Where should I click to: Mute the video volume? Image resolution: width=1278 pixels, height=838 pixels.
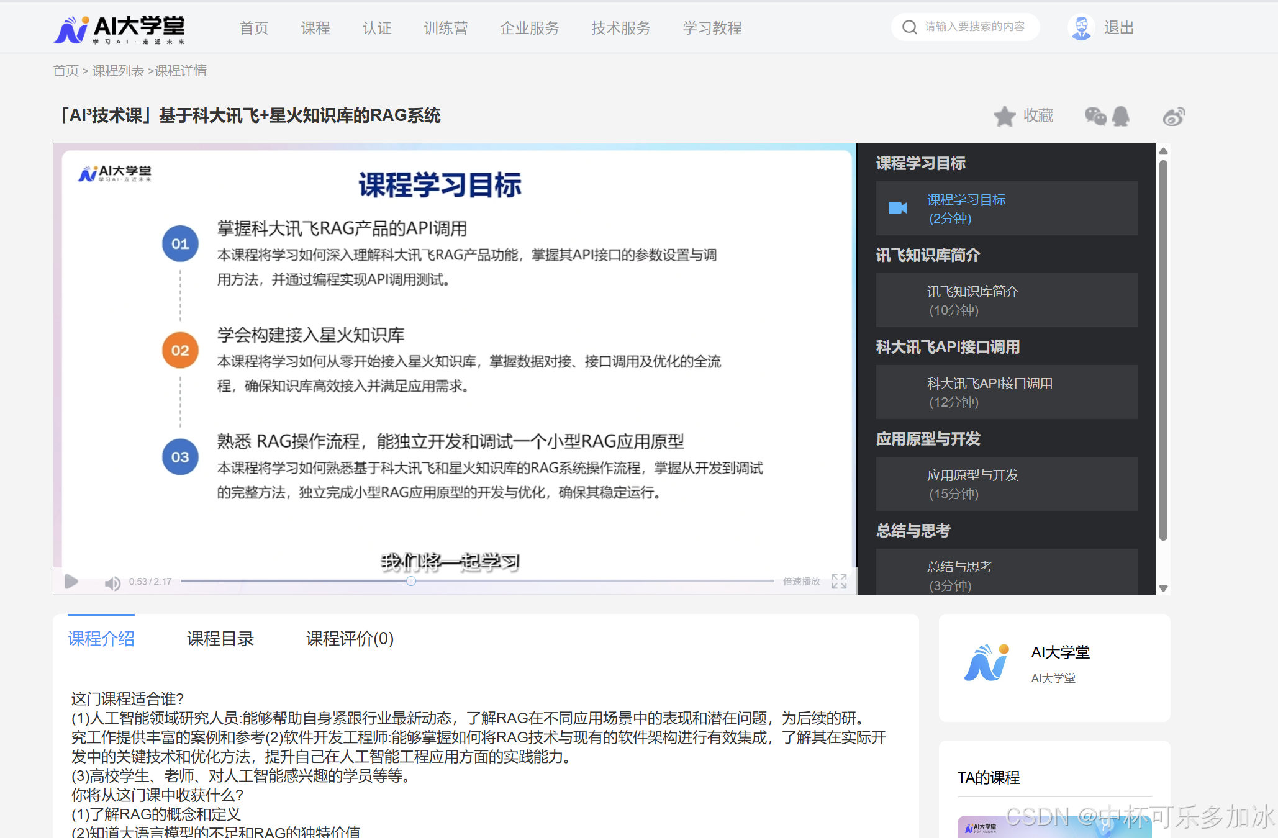112,582
